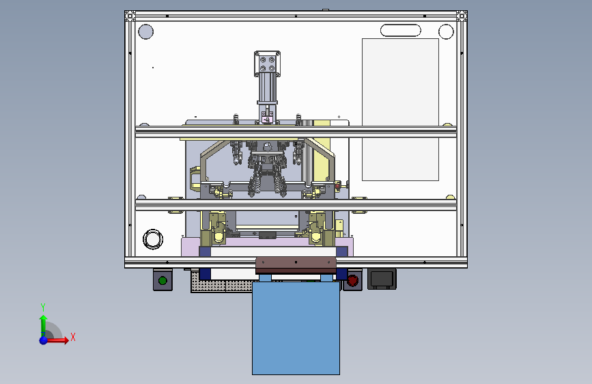Click the green Y axis arrow of the triad

pos(44,325)
